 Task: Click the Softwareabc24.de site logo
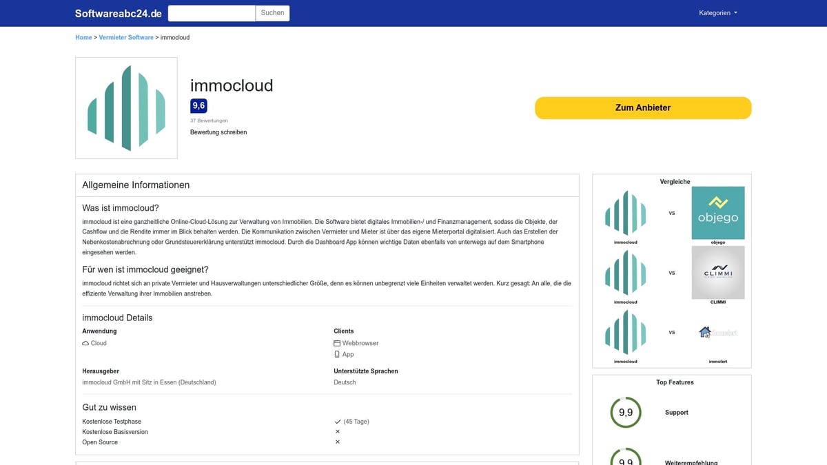[x=118, y=12]
